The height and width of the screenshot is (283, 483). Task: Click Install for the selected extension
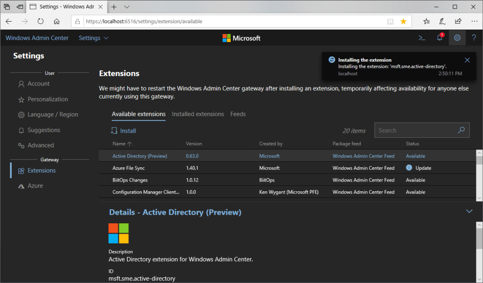coord(124,130)
